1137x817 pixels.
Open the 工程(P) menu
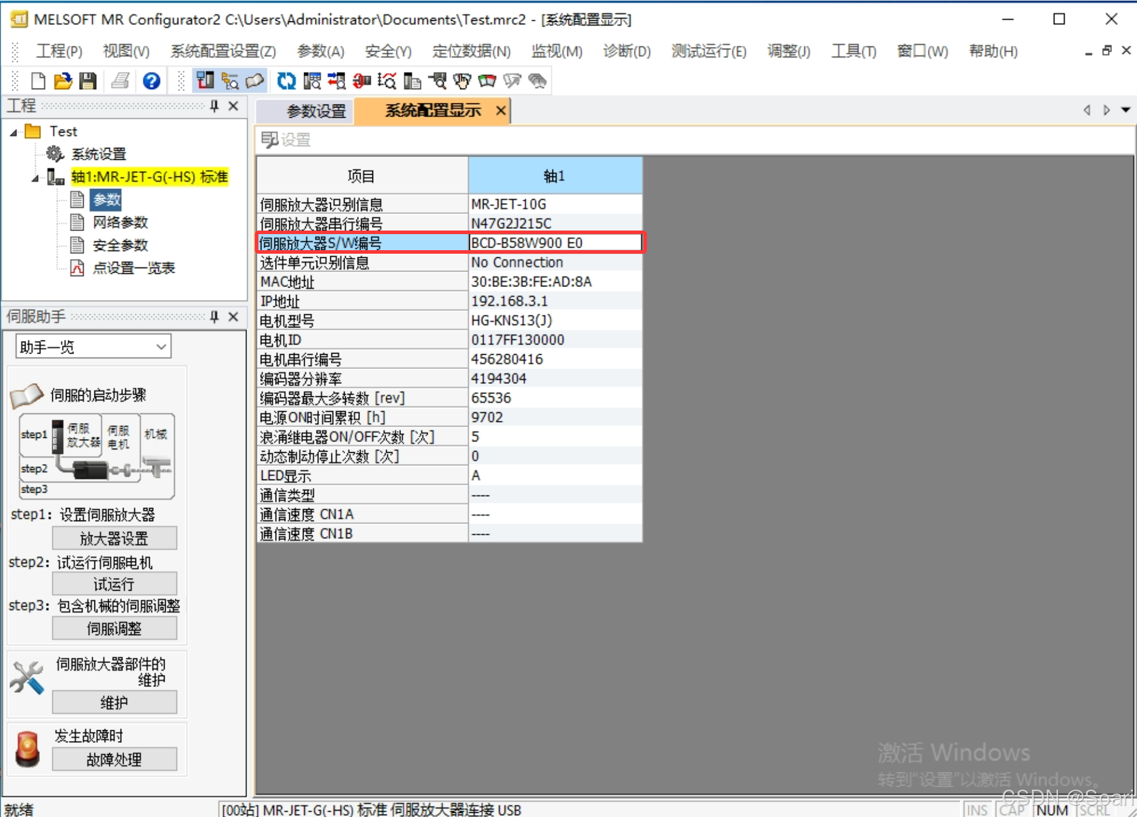(x=59, y=52)
